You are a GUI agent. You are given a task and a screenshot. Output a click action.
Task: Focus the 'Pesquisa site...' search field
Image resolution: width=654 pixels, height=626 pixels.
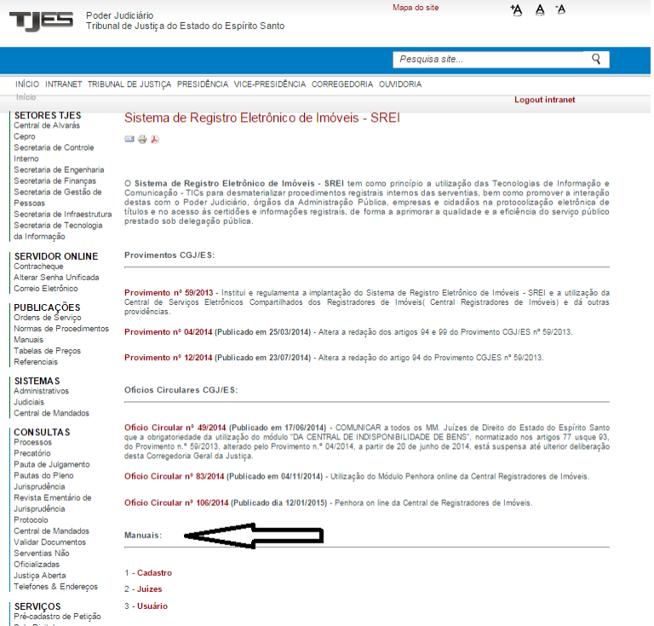click(x=488, y=60)
